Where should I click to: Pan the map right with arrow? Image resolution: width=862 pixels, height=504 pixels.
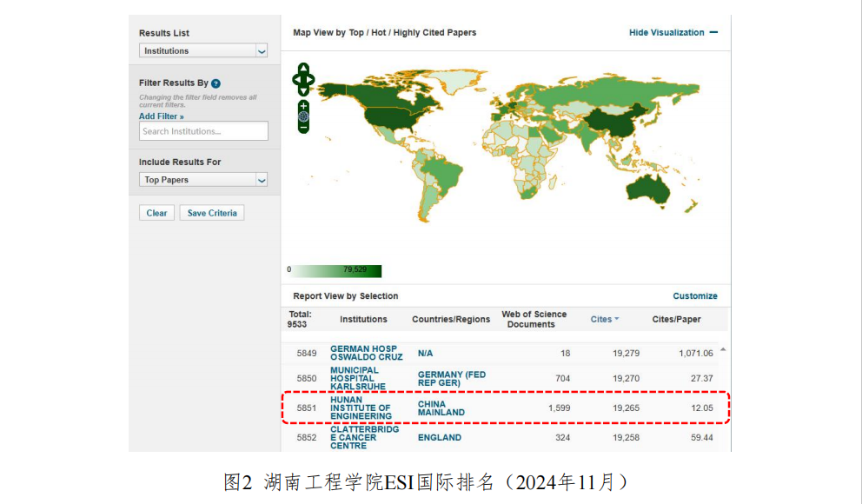311,80
